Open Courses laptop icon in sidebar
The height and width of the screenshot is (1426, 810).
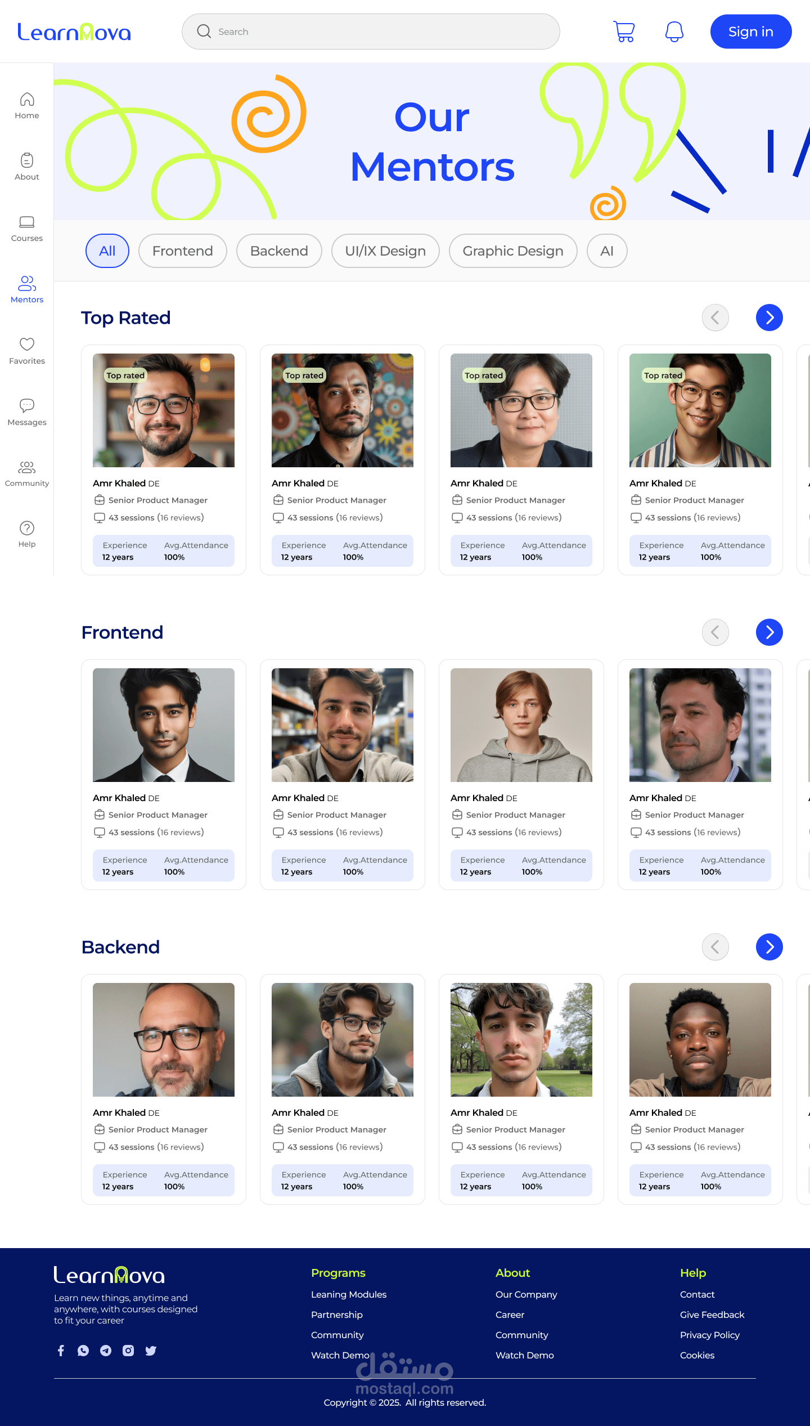click(x=27, y=222)
